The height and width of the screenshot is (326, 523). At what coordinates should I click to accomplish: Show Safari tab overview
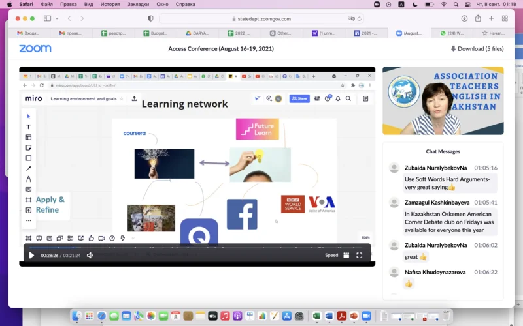[505, 18]
